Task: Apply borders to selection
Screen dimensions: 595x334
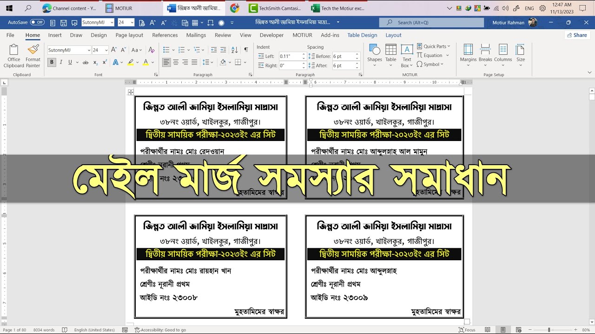Action: [x=238, y=62]
